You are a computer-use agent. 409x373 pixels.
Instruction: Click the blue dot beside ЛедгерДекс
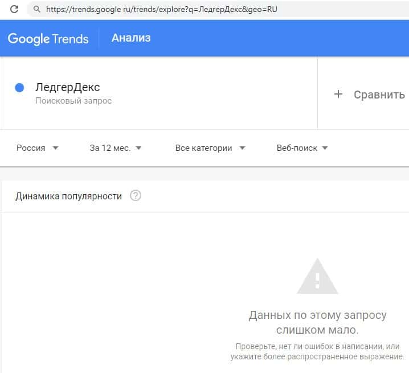pos(19,88)
